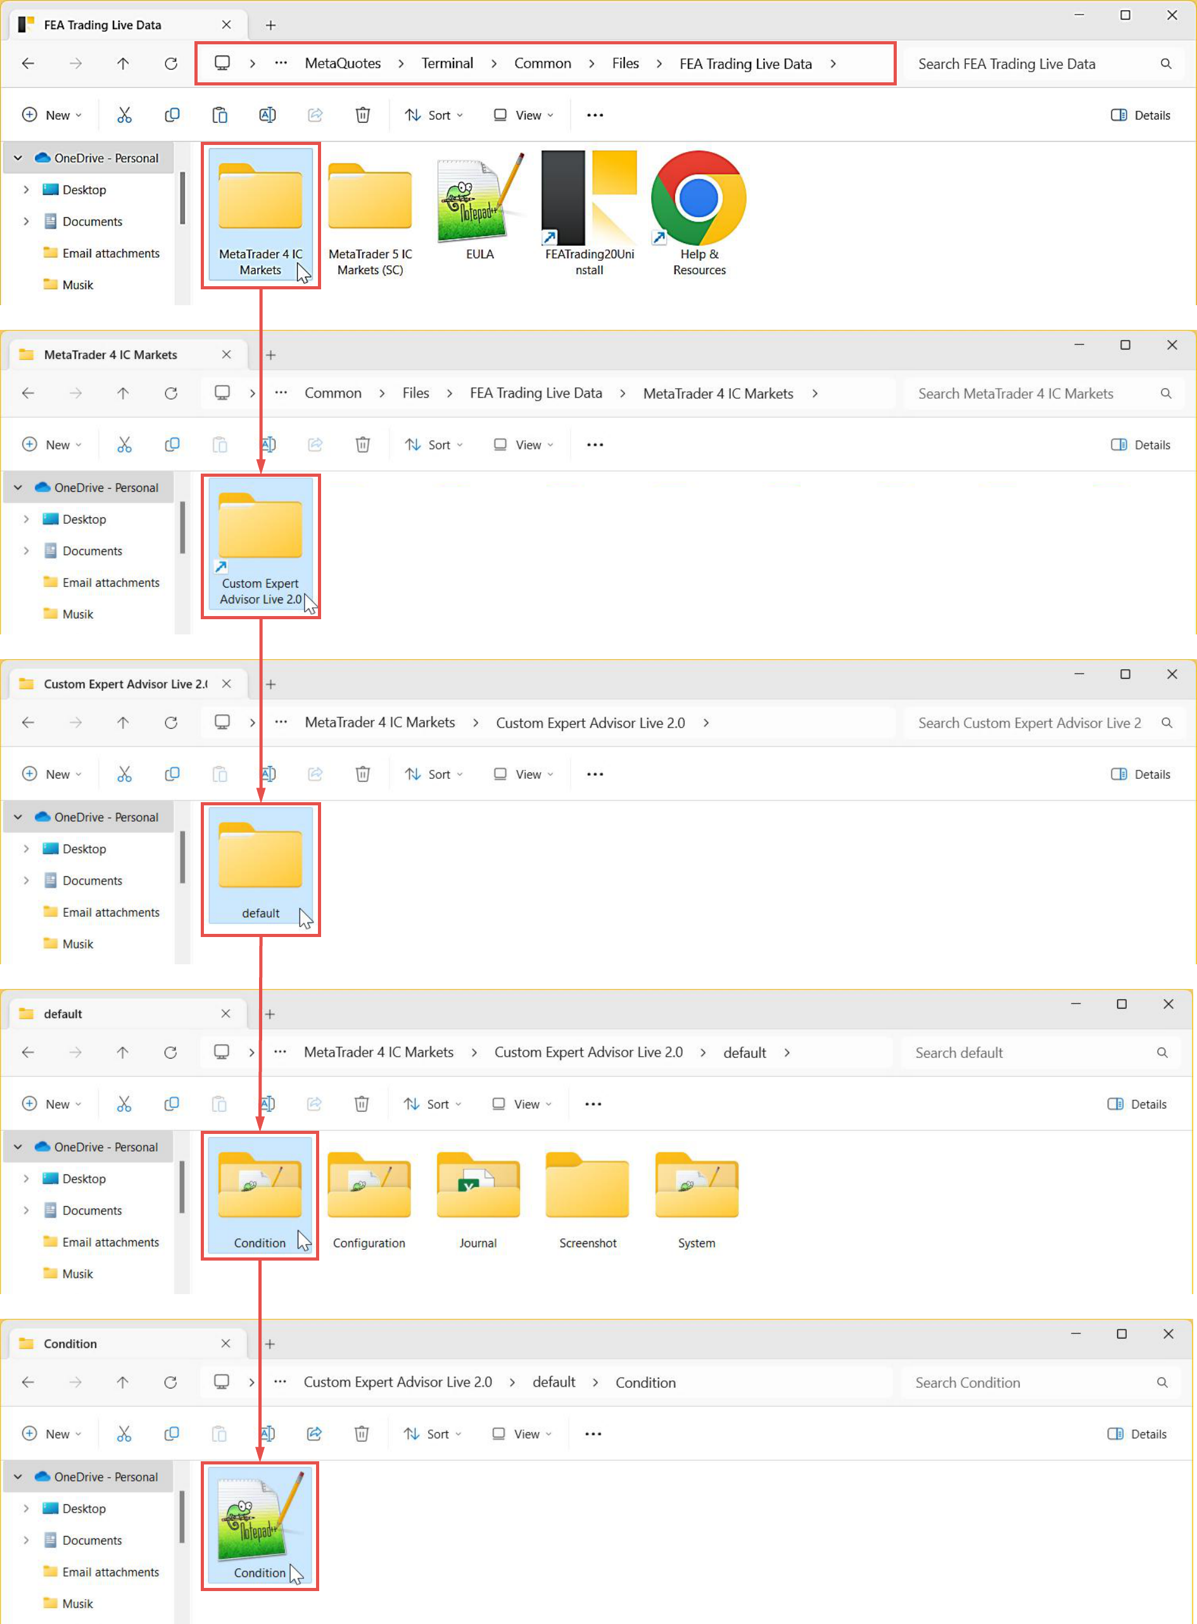The width and height of the screenshot is (1197, 1624).
Task: Click MetaQuotes breadcrumb in address bar
Action: coord(343,64)
